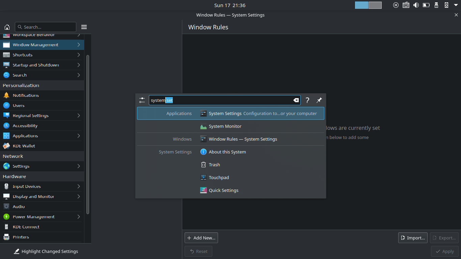Click the Input Devices mouse icon
Screen dimensions: 461x259
(x=6, y=186)
